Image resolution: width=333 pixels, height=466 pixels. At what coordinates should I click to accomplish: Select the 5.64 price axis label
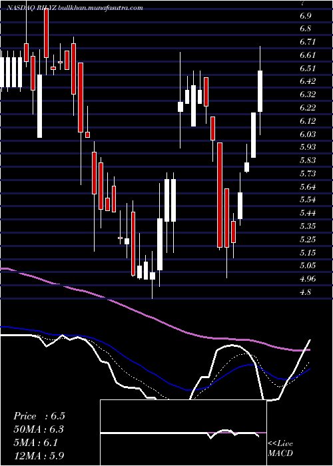pos(307,187)
